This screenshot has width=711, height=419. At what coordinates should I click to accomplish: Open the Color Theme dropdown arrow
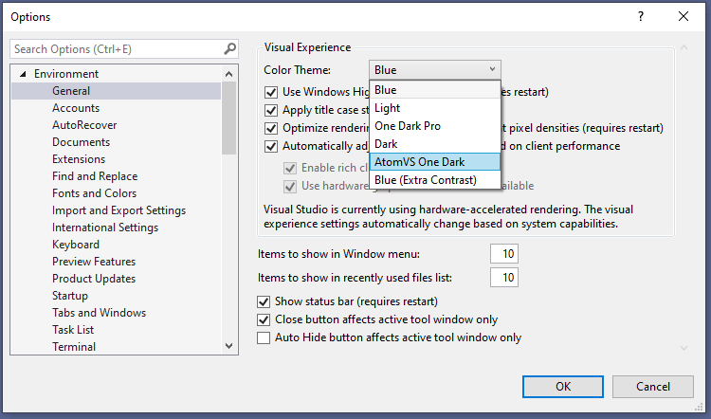[x=492, y=69]
